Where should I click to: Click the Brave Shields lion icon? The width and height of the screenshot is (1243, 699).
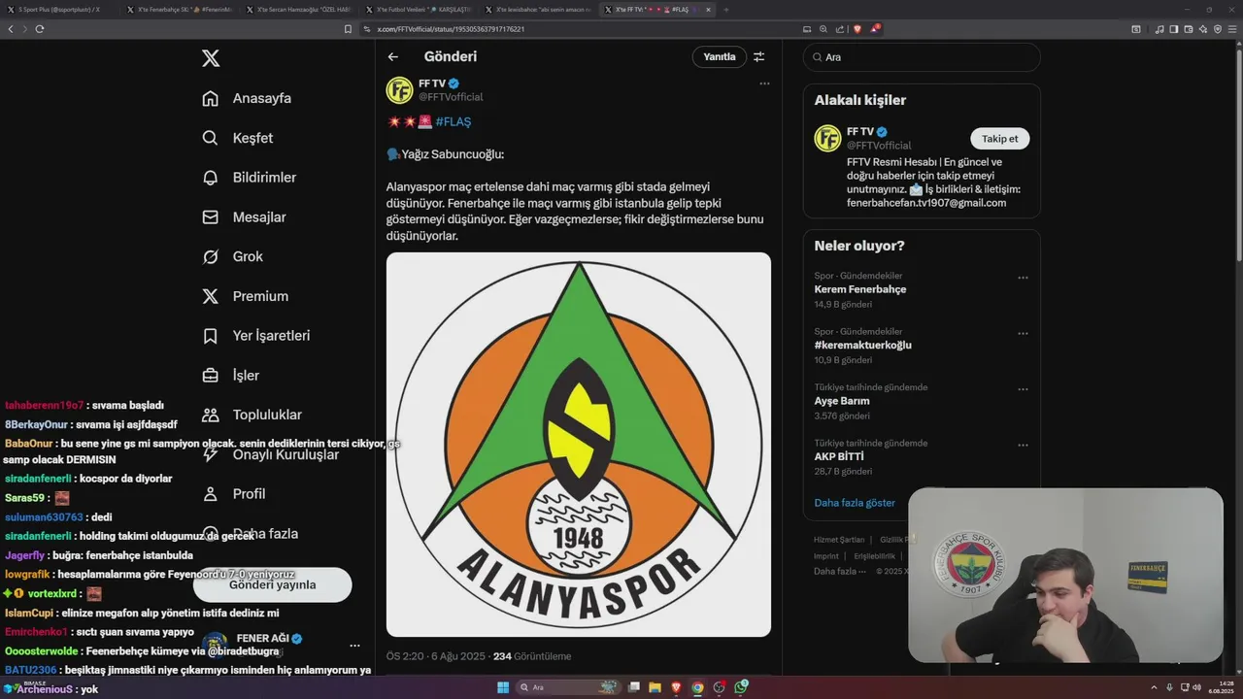[x=857, y=29]
